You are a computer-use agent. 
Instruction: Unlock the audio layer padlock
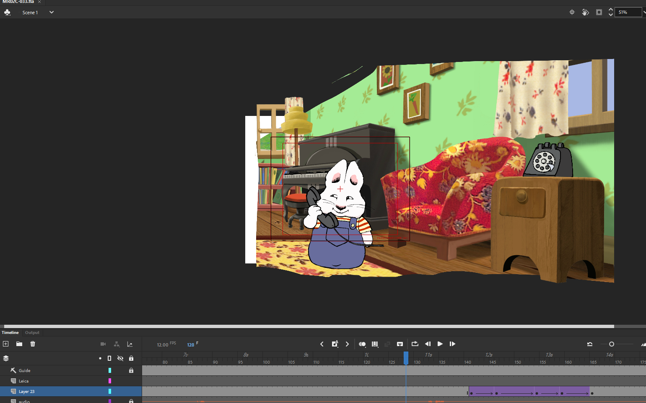pos(131,401)
